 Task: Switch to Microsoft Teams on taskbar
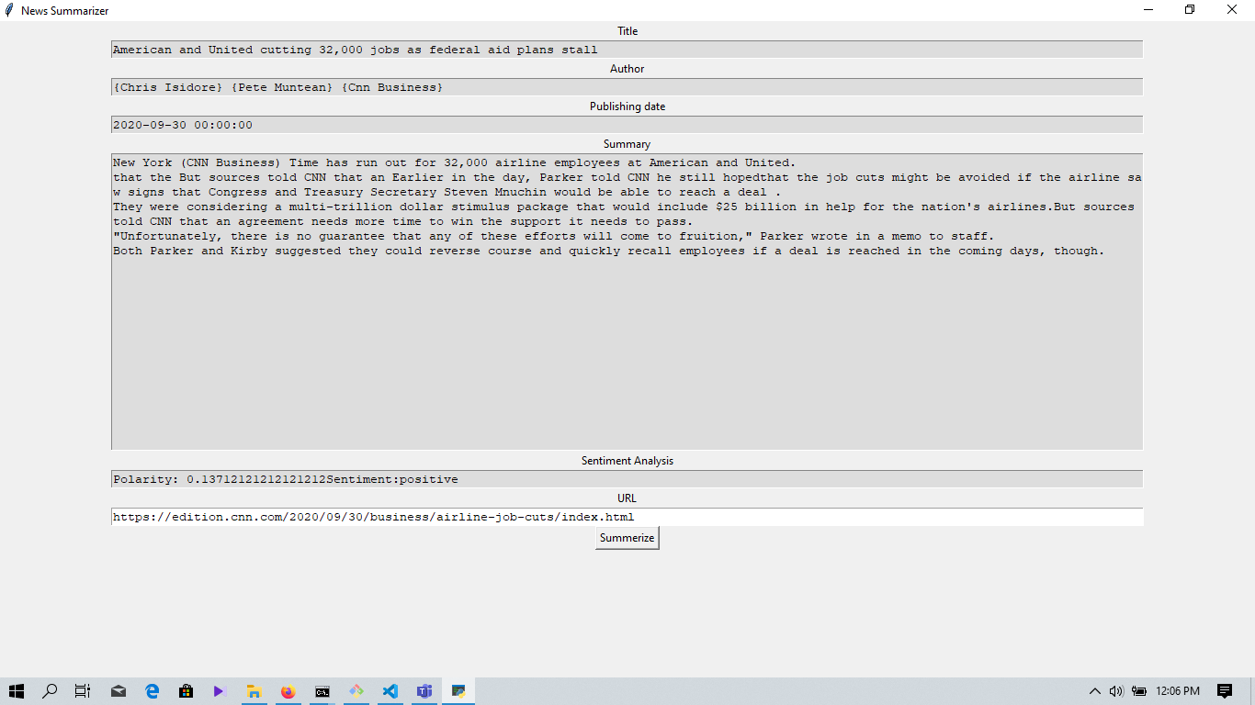424,691
